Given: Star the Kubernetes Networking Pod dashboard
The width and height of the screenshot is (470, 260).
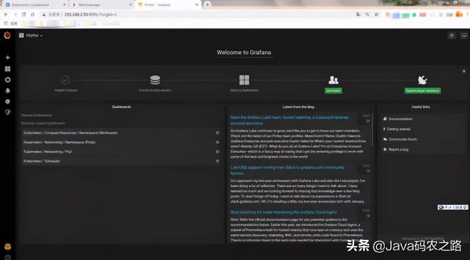Looking at the screenshot, I should click(x=217, y=151).
